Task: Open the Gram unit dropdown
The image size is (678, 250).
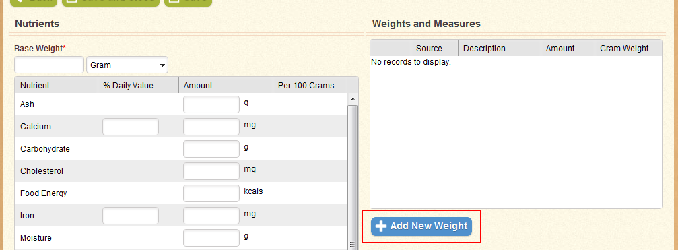Action: [127, 65]
